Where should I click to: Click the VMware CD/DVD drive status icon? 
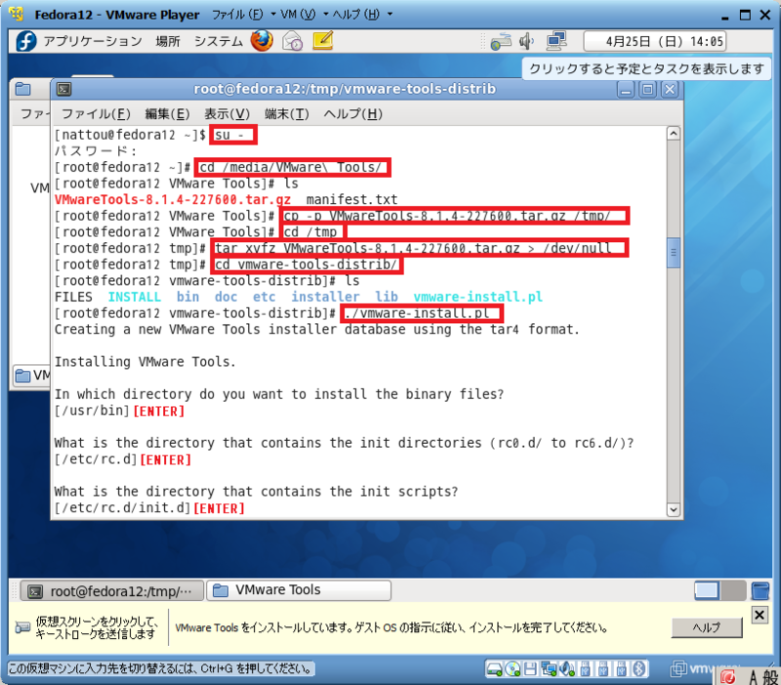(x=513, y=669)
